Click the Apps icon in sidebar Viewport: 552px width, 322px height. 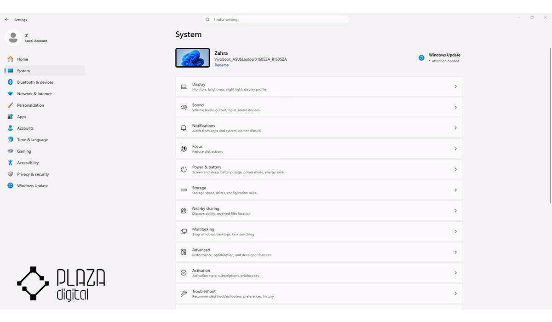coord(11,117)
